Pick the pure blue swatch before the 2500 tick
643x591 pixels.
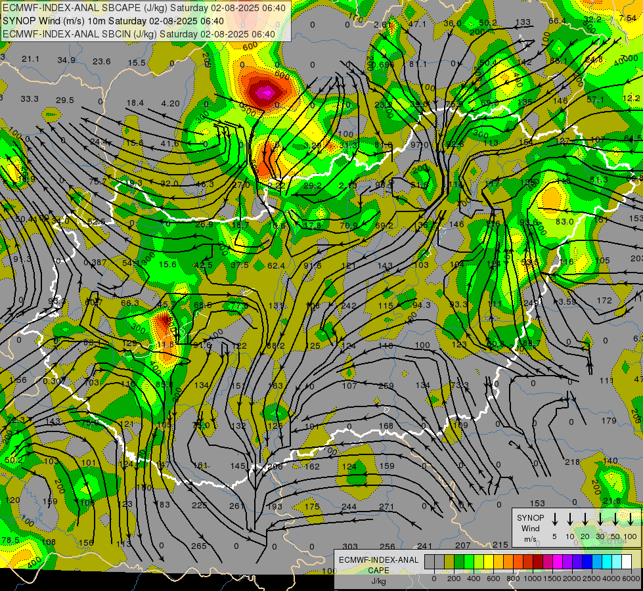click(x=587, y=562)
